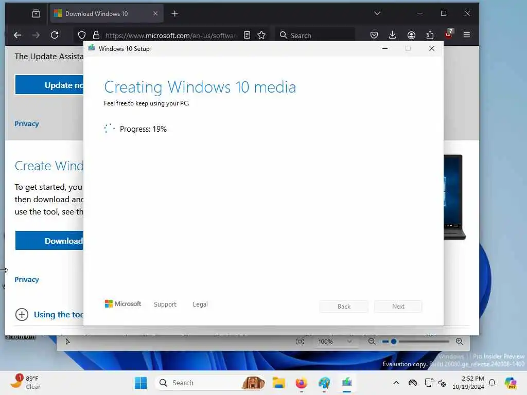Open Support link in Setup window
Screen dimensions: 527x395
(x=165, y=304)
